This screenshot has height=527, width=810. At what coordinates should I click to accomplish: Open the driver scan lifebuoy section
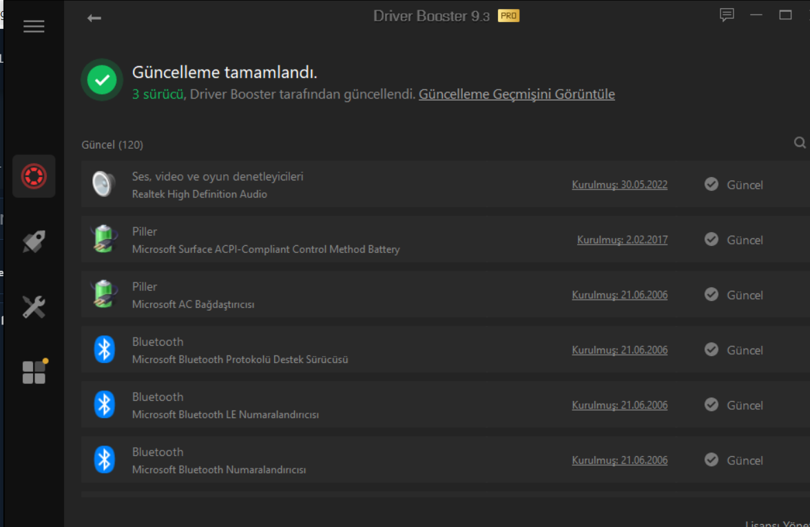[x=34, y=176]
